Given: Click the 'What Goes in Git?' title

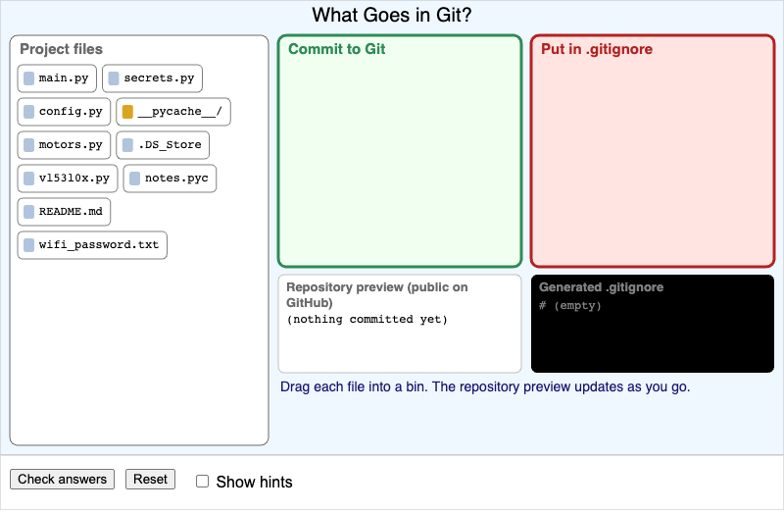Looking at the screenshot, I should click(x=391, y=15).
